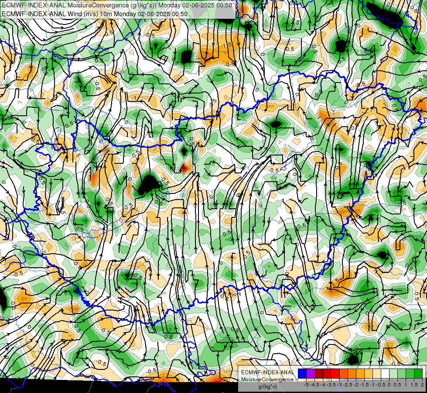
Task: Click the '-4.5' legend tick label
Action: coord(314,385)
